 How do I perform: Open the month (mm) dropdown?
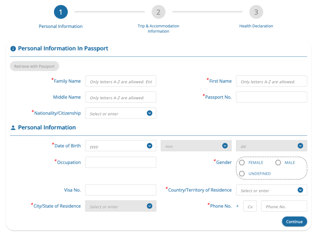tap(196, 146)
